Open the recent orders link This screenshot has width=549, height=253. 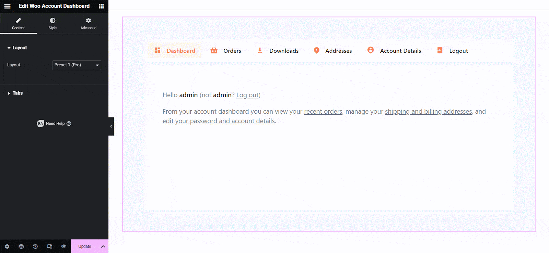(x=323, y=112)
